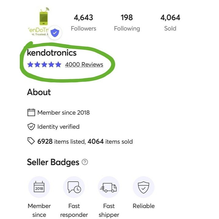View the 4,064 Sold count

click(170, 23)
